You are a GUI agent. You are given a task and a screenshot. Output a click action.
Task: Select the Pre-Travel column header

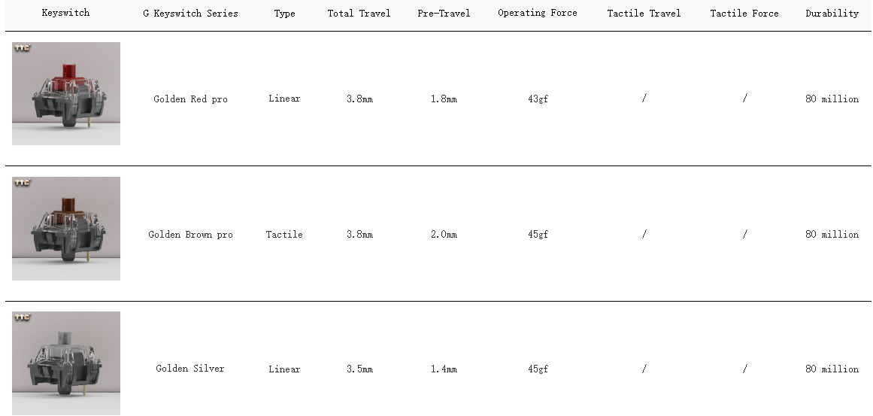point(444,14)
